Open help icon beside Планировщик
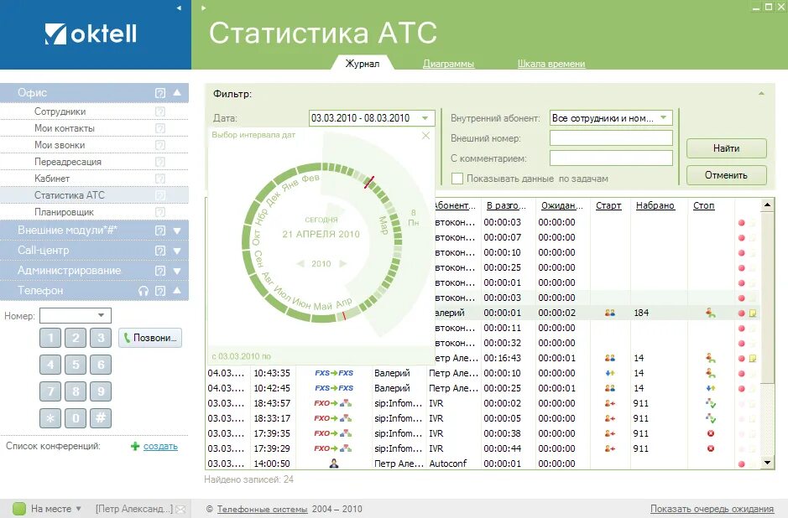788x518 pixels. coord(160,212)
